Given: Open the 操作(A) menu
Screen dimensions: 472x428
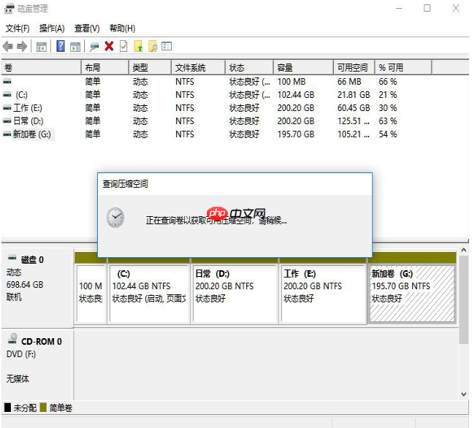Looking at the screenshot, I should (52, 28).
